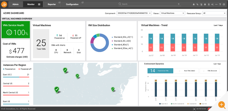Click the orange magnifier plus icon
The image size is (228, 111).
222,104
